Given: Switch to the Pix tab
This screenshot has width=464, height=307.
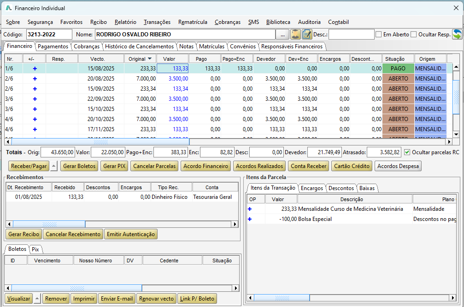Looking at the screenshot, I should pos(35,249).
